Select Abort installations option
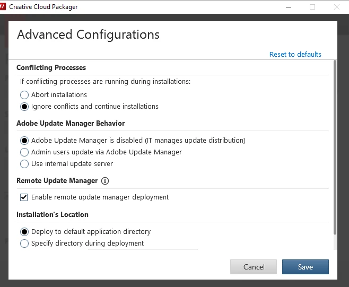Screen dimensions: 349x287 pos(24,95)
